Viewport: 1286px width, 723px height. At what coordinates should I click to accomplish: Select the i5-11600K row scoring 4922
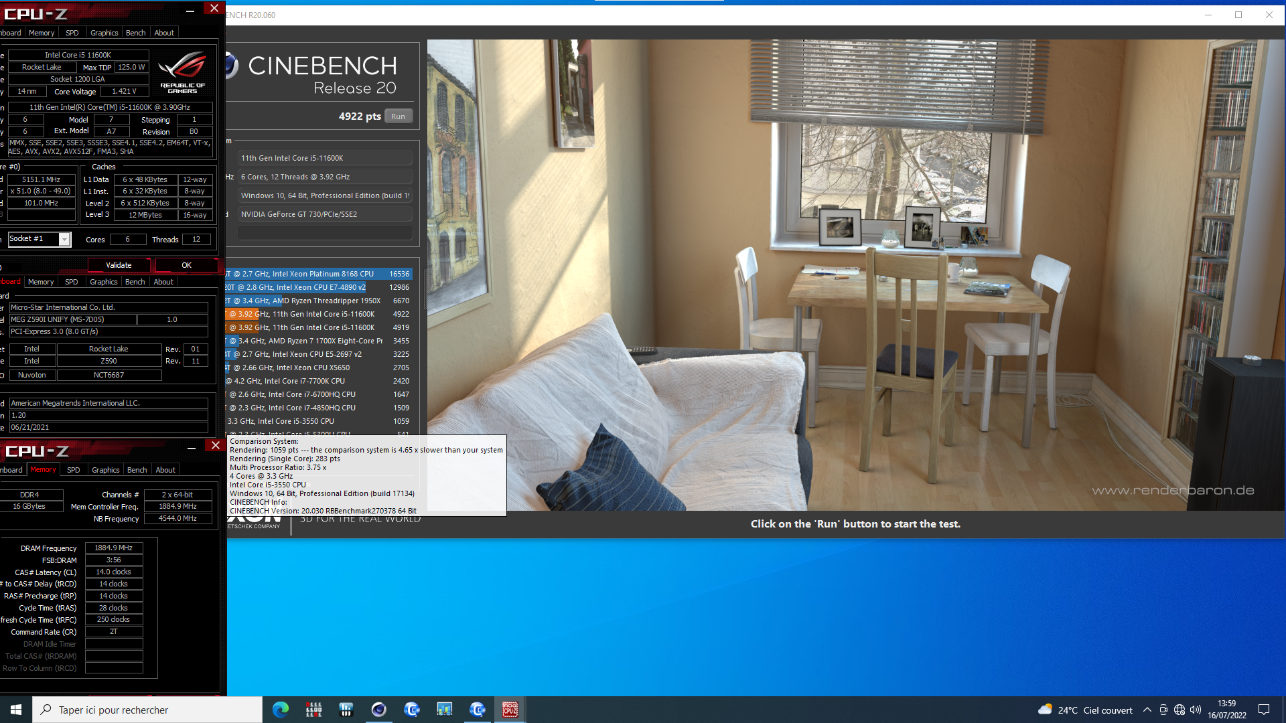pyautogui.click(x=319, y=314)
